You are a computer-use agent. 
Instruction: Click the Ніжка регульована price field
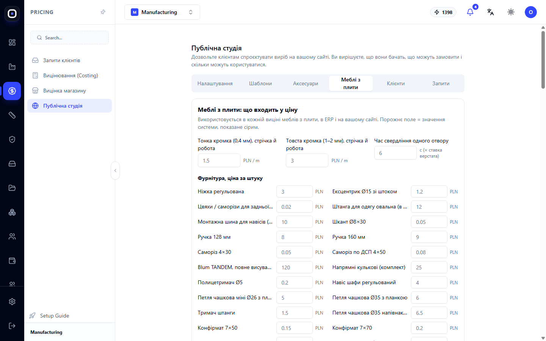[x=295, y=191]
